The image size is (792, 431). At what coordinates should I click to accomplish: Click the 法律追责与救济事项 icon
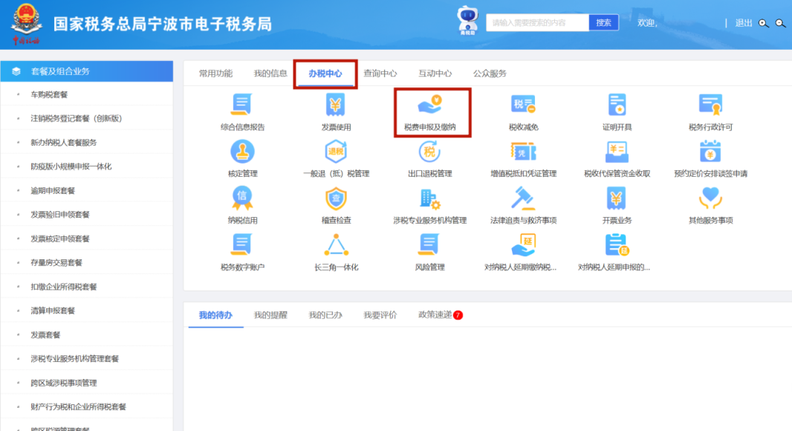[x=523, y=199]
